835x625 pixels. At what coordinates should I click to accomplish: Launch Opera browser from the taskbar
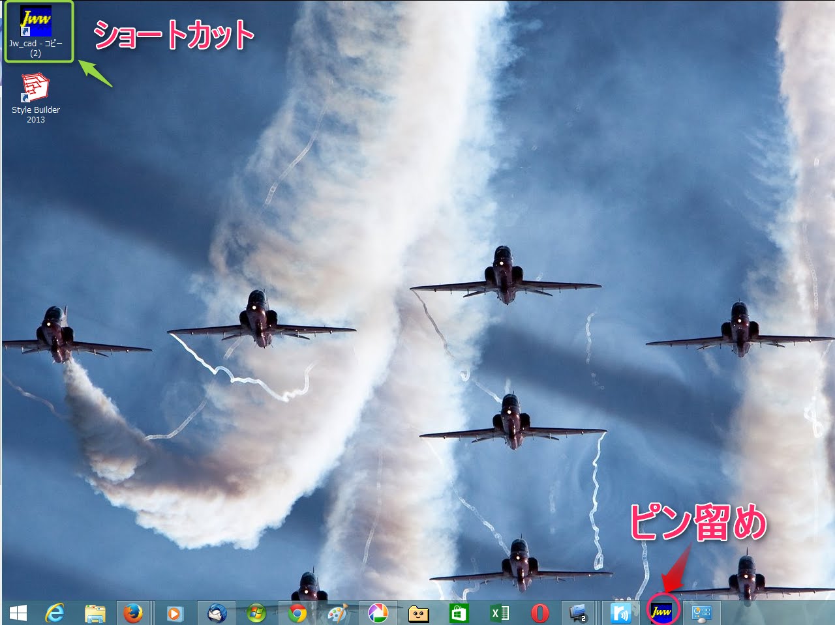coord(539,613)
